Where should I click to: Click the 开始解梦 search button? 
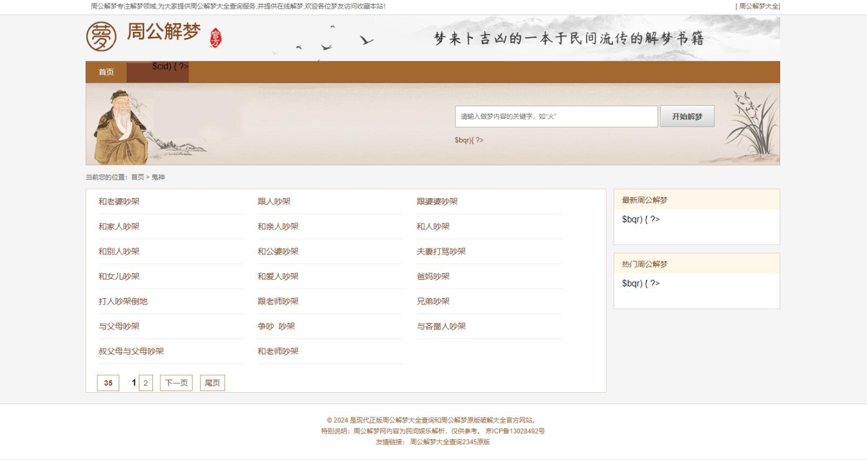point(687,116)
